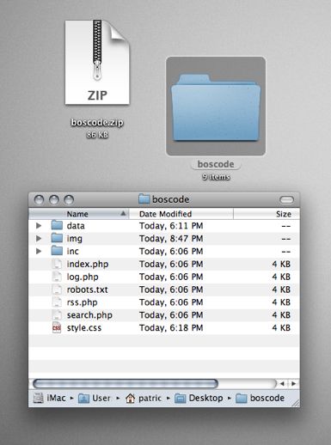Select the style.css file icon
The image size is (331, 445).
[x=57, y=327]
